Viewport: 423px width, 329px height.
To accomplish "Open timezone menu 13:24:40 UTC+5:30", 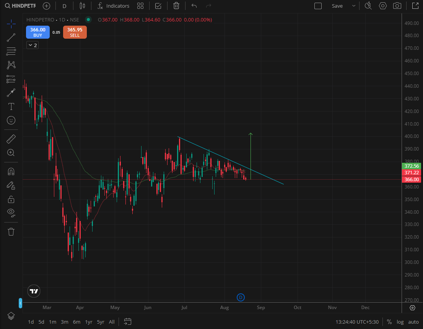I will [x=357, y=322].
